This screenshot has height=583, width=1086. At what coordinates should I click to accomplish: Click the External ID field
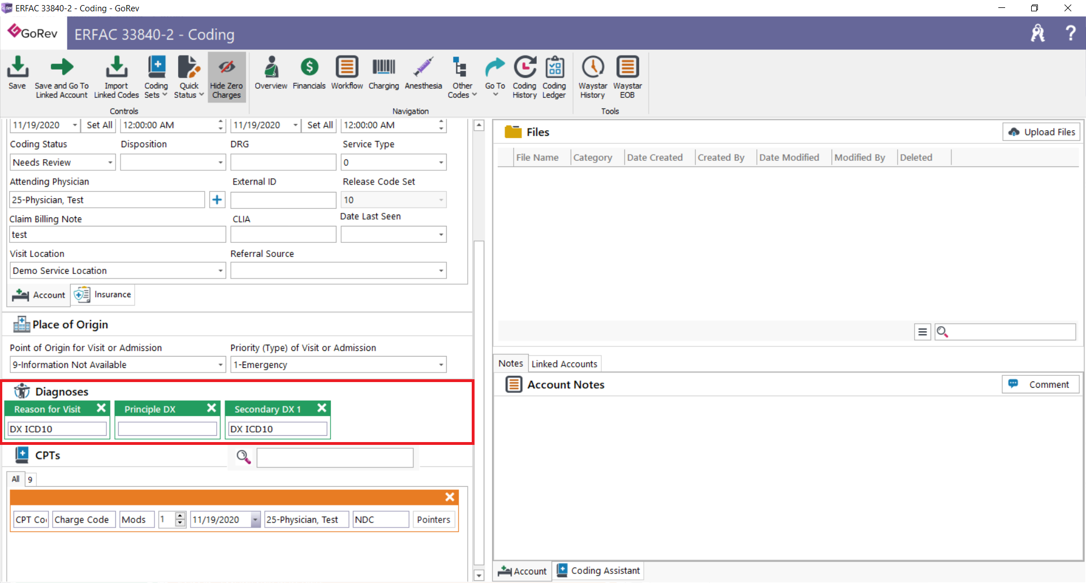[283, 200]
